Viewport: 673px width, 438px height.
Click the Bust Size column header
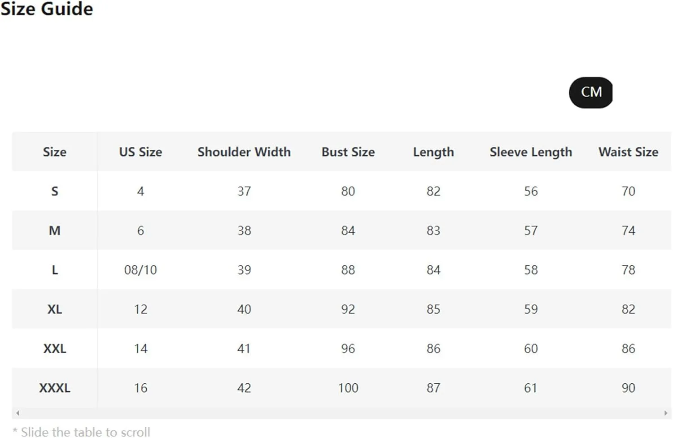(348, 152)
